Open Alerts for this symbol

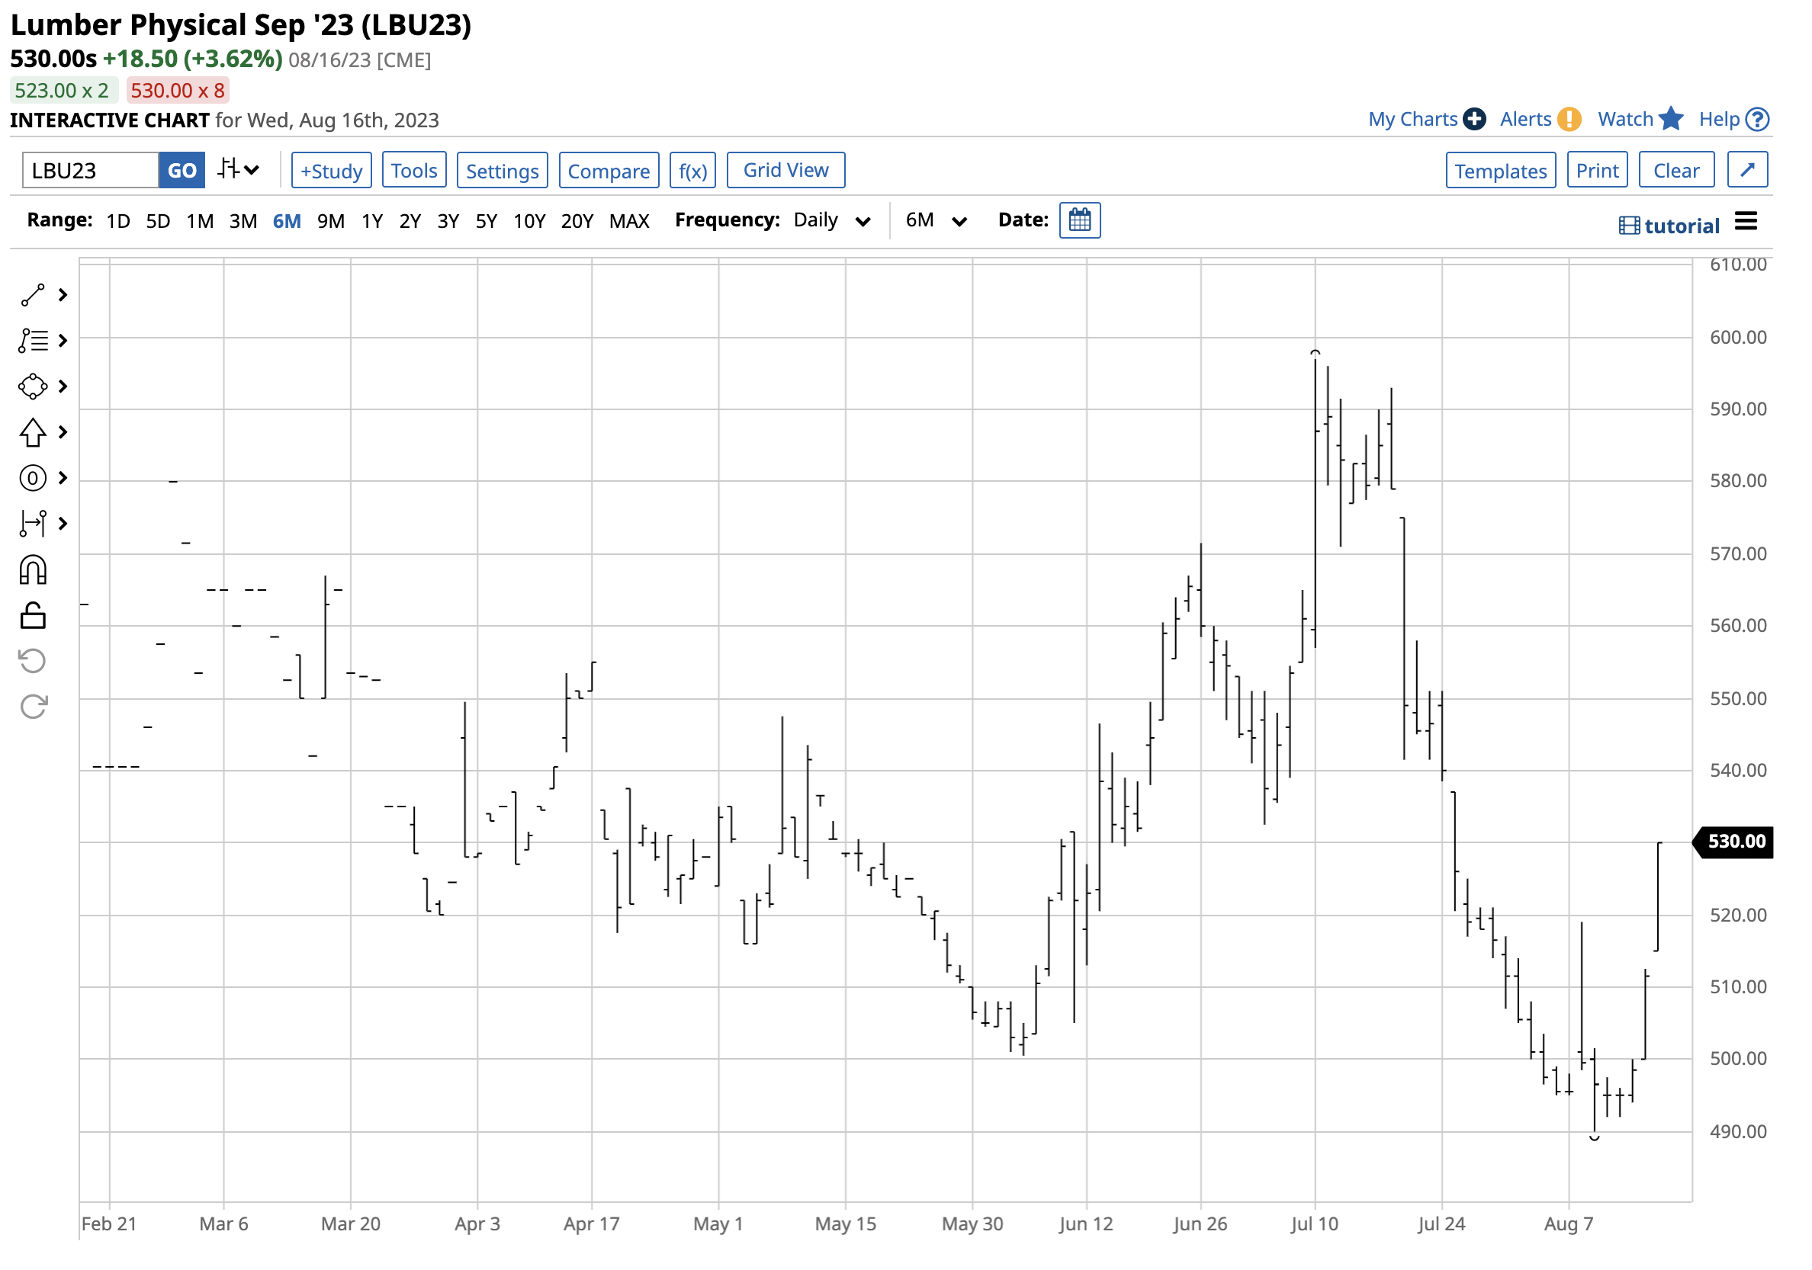[1540, 119]
